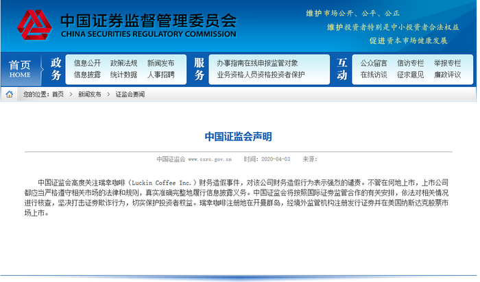Click the slogan 维护市场公开、公平、公正
This screenshot has height=282, width=480.
point(352,14)
